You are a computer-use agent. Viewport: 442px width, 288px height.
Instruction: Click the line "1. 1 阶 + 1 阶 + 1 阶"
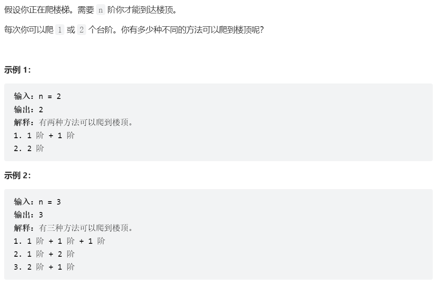point(59,241)
